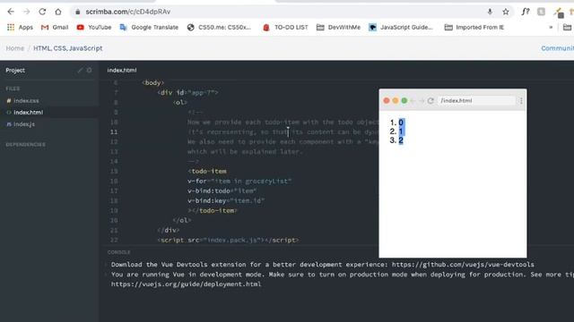Click list item 0 in preview
The image size is (574, 322).
click(x=401, y=123)
